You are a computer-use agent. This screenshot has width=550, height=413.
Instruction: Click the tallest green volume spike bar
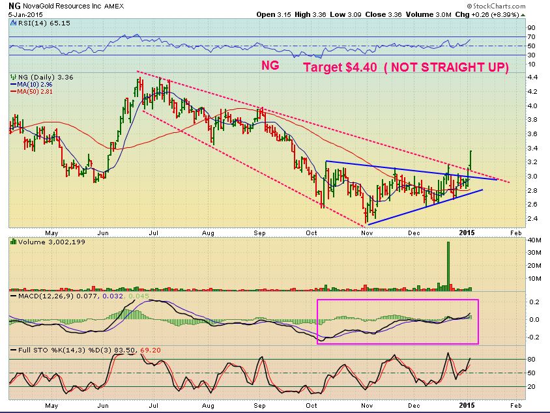pyautogui.click(x=448, y=266)
